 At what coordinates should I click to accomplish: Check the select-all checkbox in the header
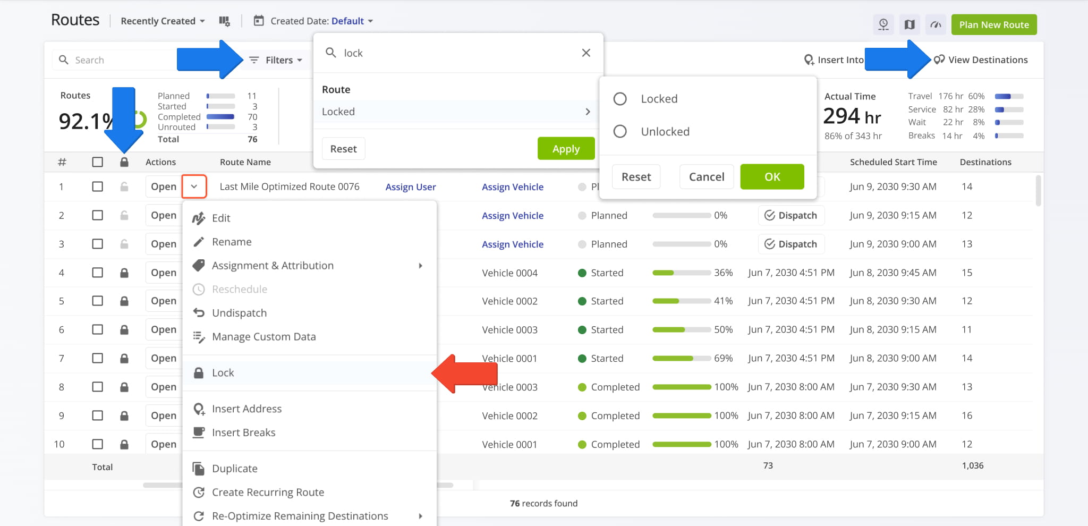coord(97,162)
